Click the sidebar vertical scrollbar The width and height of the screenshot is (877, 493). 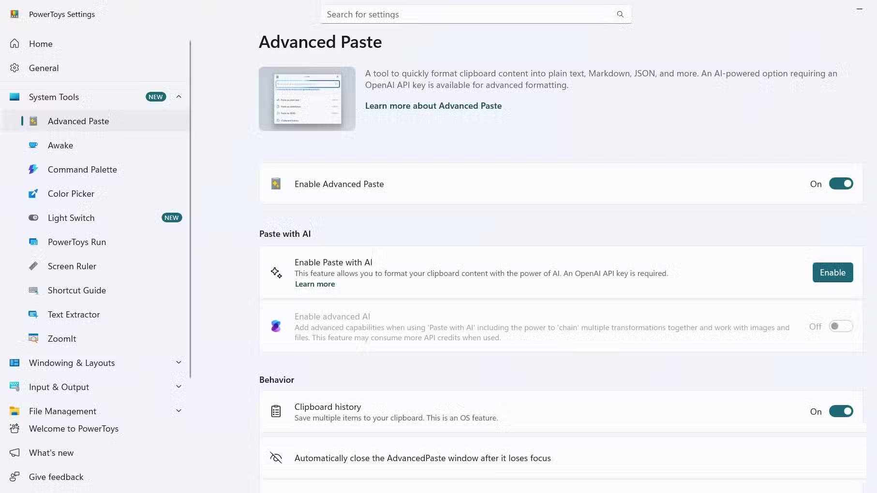(190, 209)
